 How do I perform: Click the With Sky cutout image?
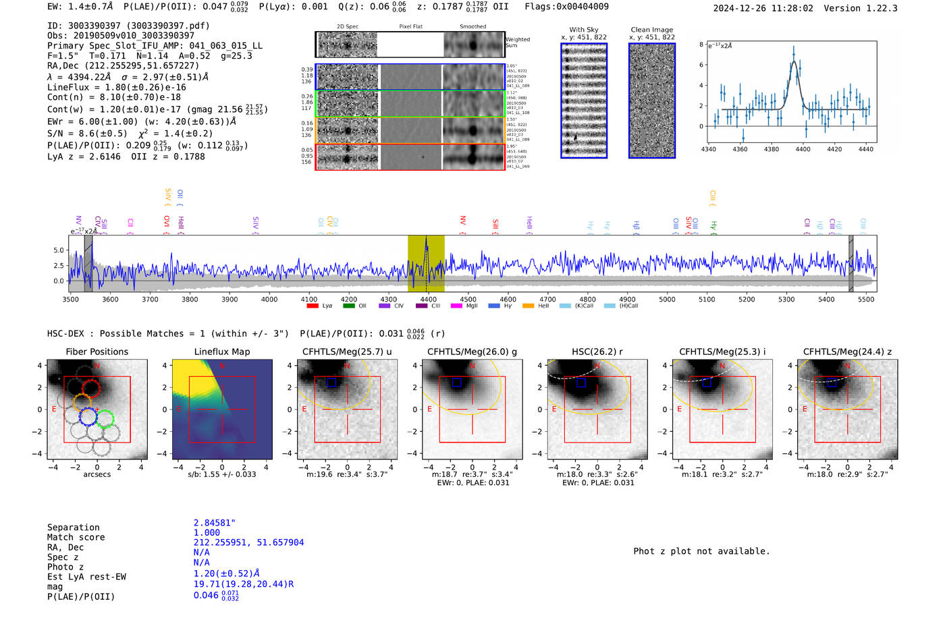point(584,101)
